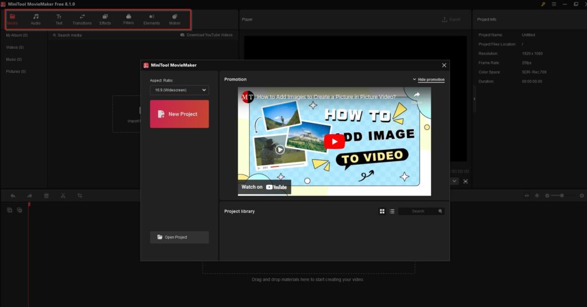Open the video title link in promotion
Viewport: 587px width, 307px height.
(326, 97)
